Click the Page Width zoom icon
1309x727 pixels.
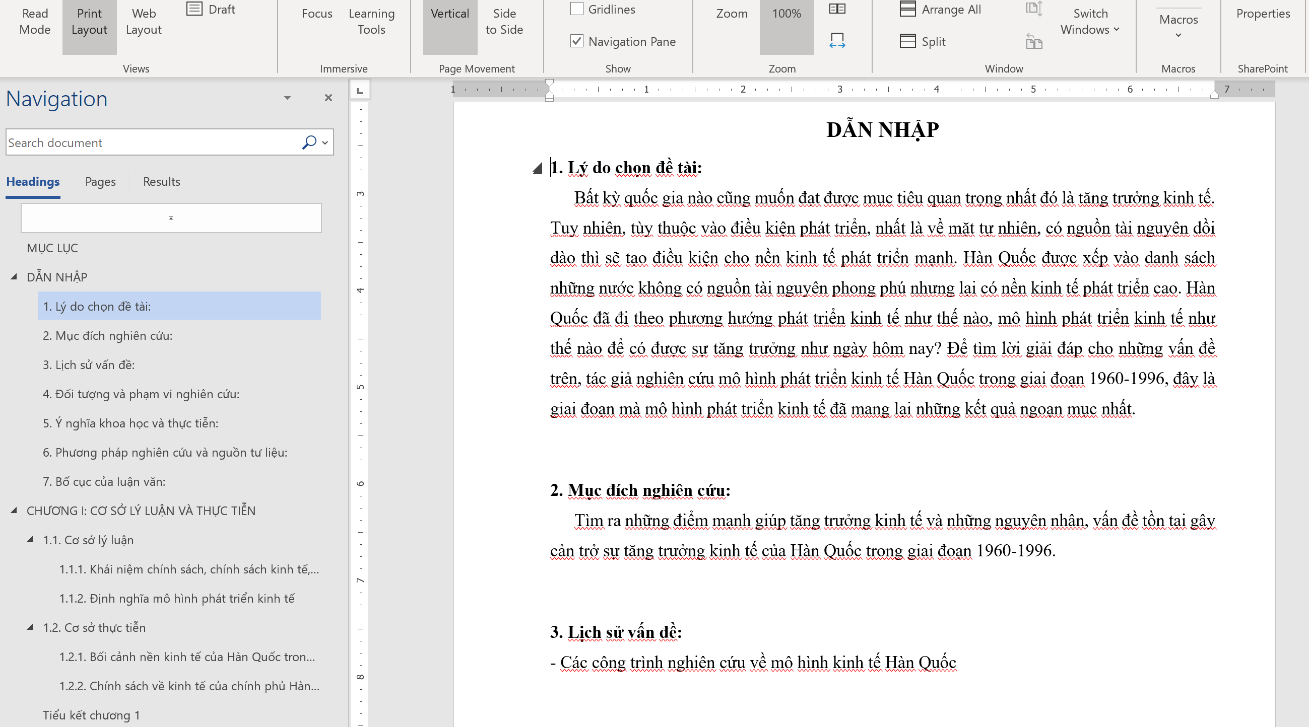[837, 40]
